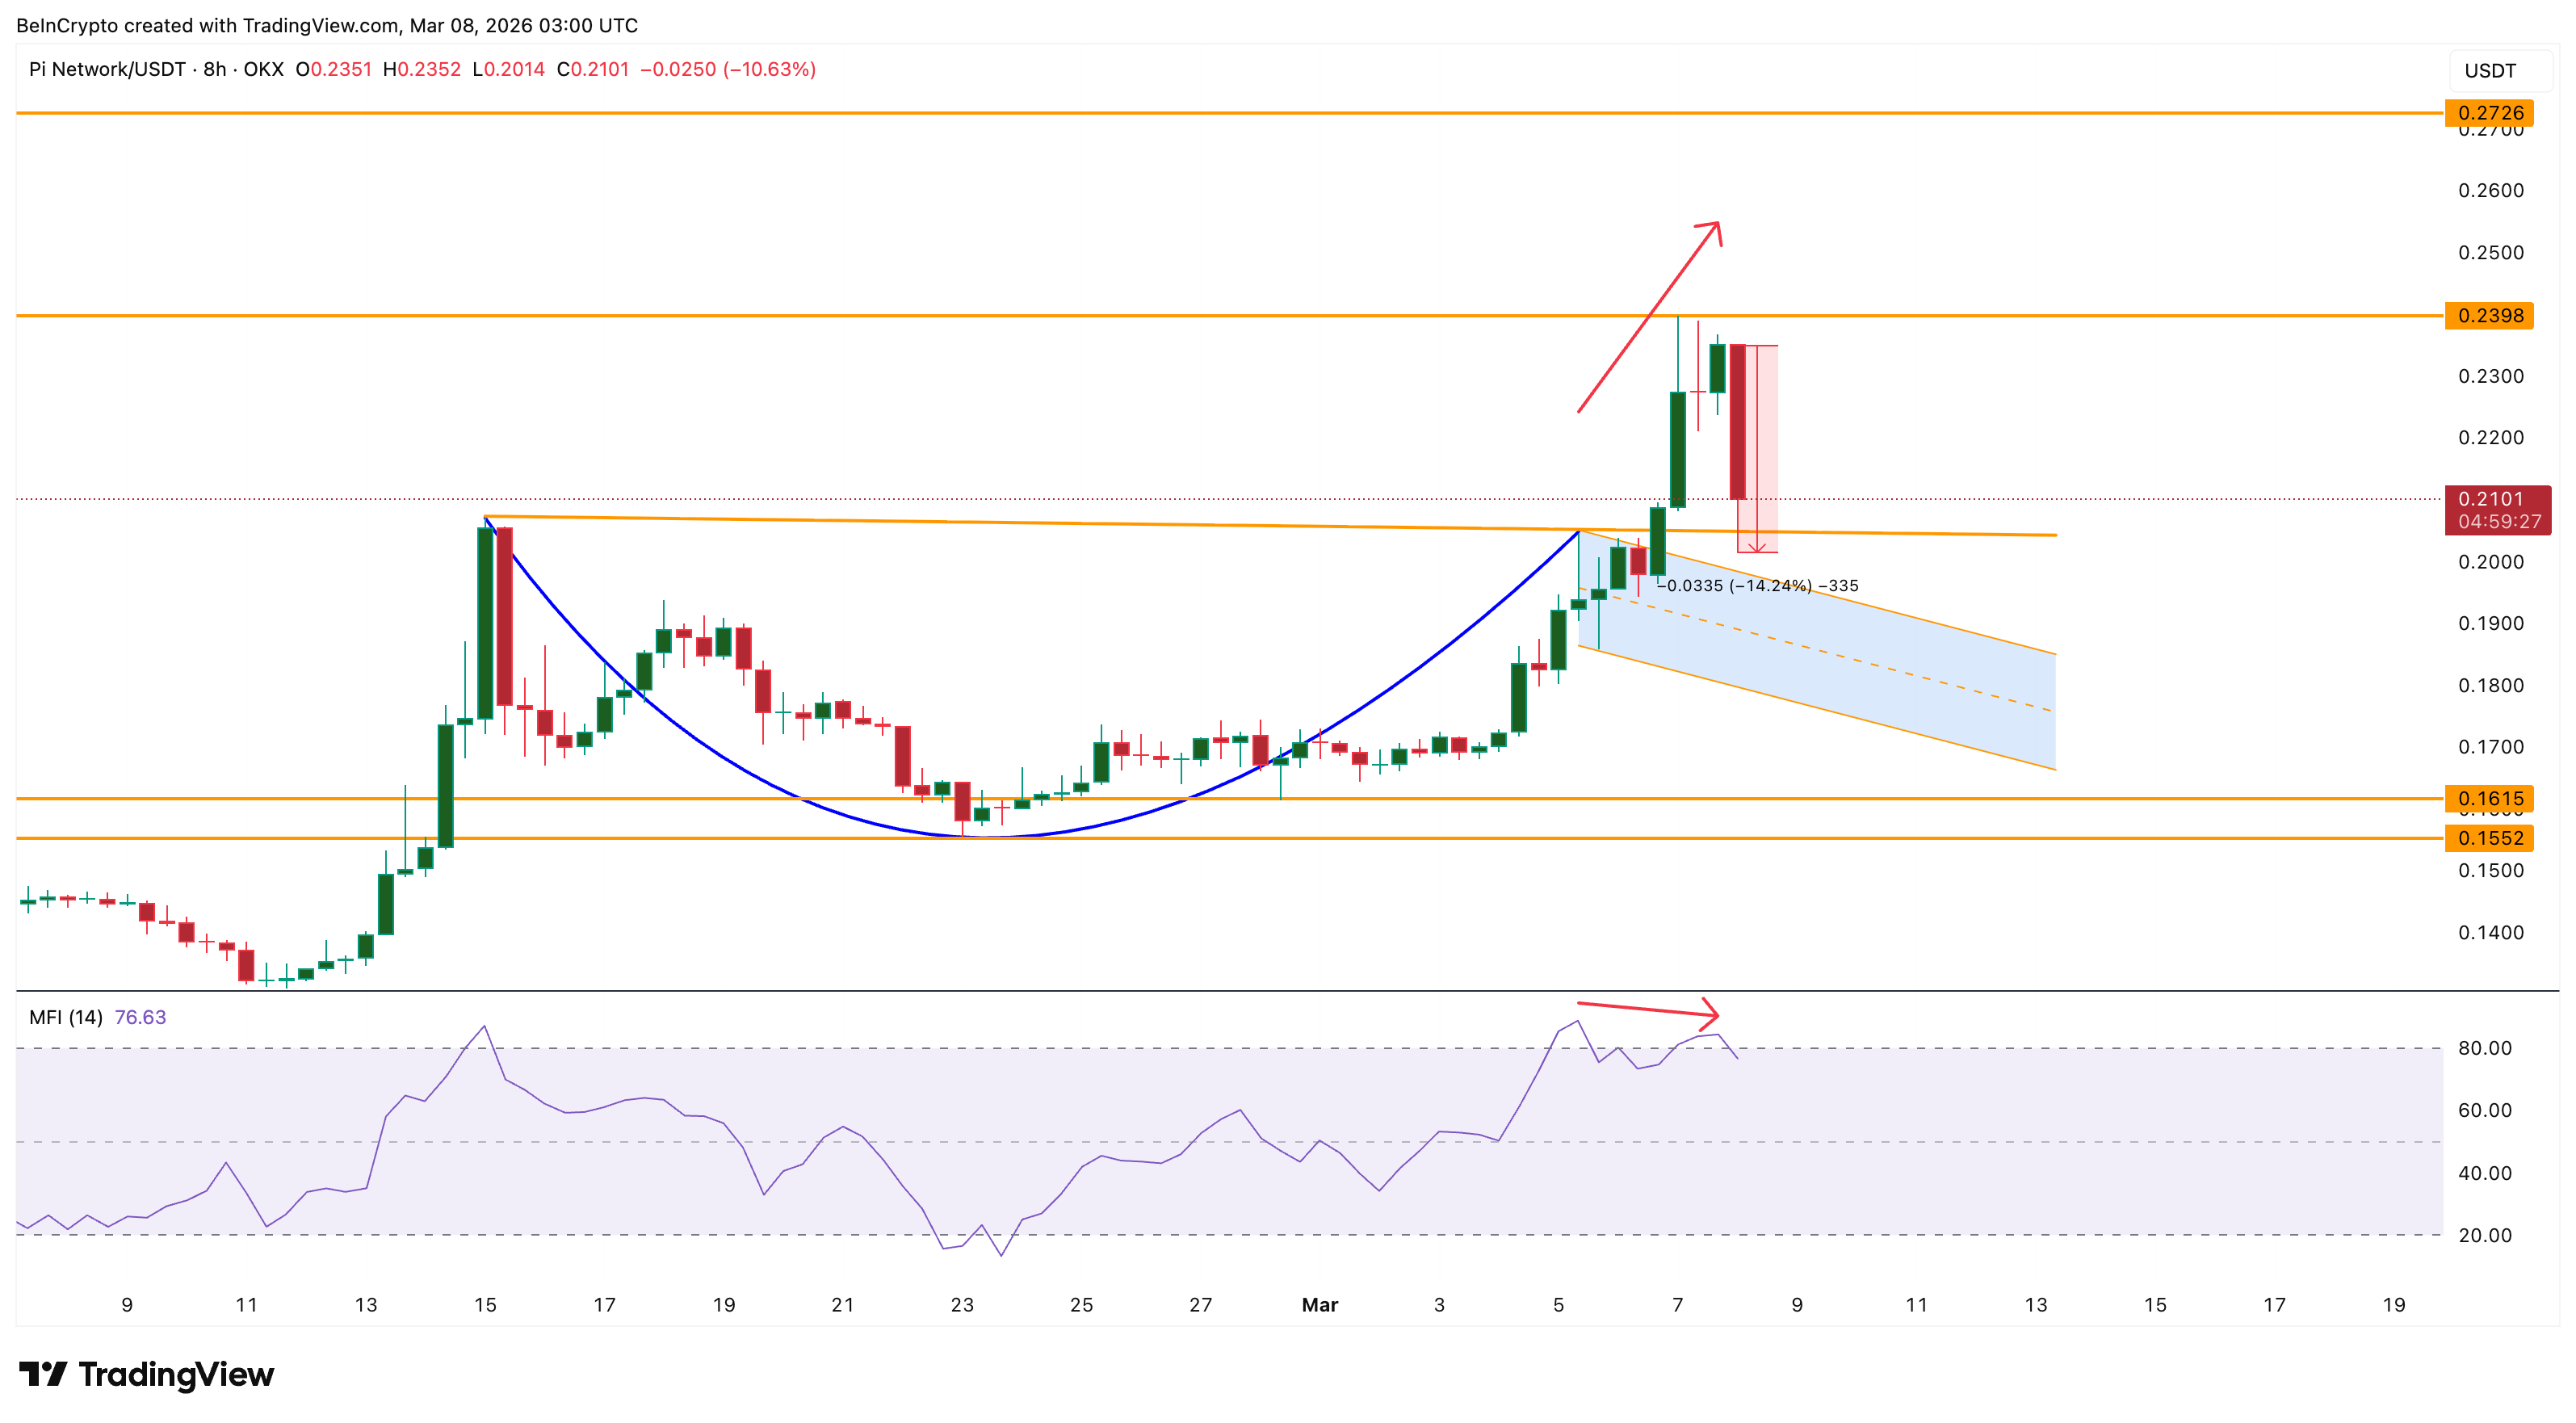Click the TradingView wordmark text

coord(176,1373)
